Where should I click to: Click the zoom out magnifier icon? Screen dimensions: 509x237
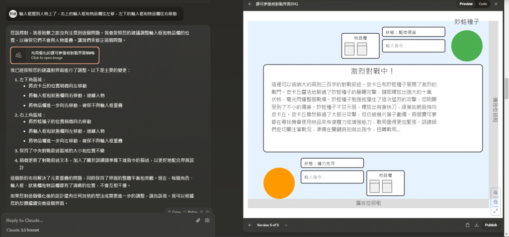click(496, 202)
